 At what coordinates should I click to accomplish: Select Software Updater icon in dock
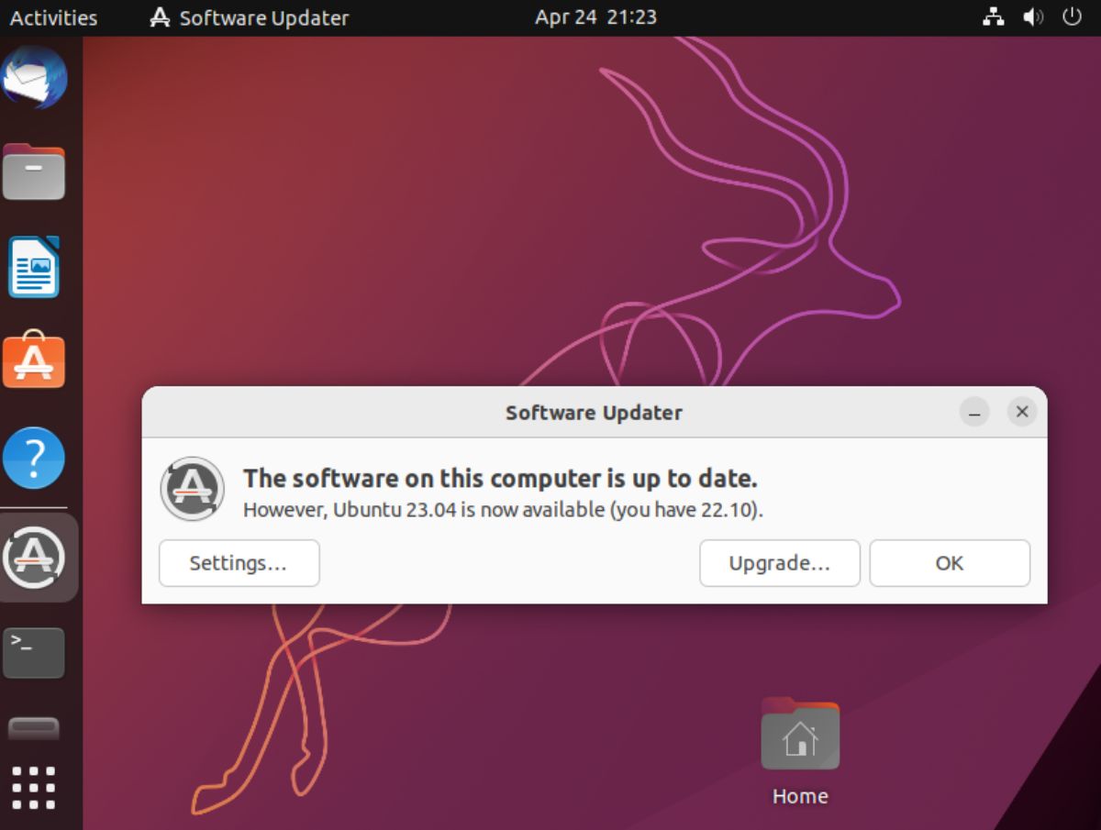pyautogui.click(x=34, y=557)
